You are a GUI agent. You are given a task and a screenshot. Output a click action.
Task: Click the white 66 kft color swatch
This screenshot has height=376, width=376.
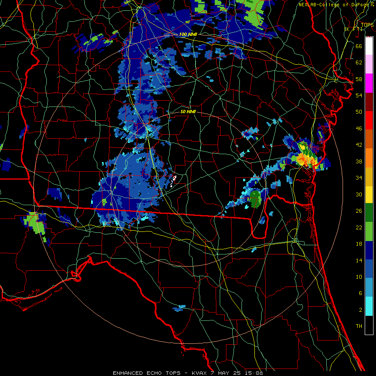[369, 46]
